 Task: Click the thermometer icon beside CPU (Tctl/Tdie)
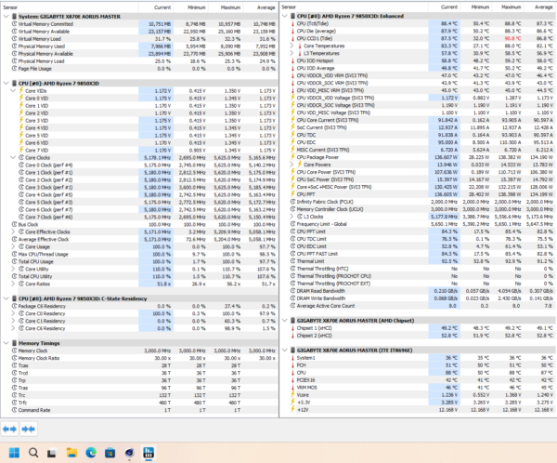[x=292, y=23]
